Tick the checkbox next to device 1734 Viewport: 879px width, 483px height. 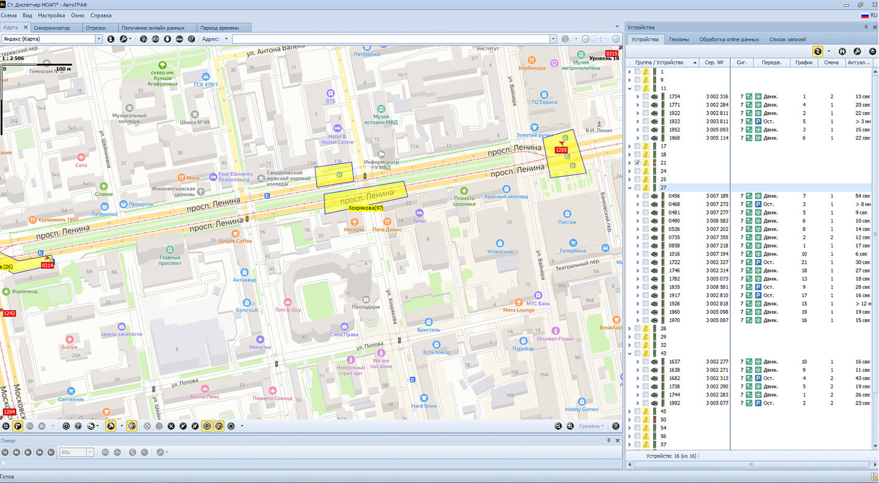click(646, 97)
